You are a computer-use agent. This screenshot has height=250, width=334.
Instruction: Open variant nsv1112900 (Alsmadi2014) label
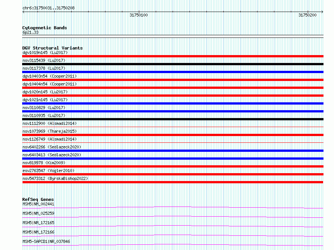50,123
